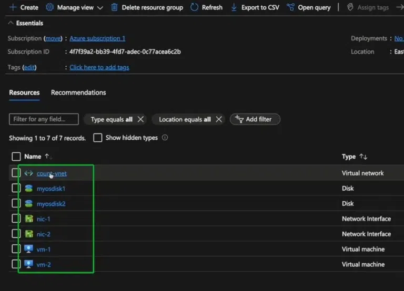Click the edit link next to Tags
This screenshot has width=404, height=291.
click(29, 67)
